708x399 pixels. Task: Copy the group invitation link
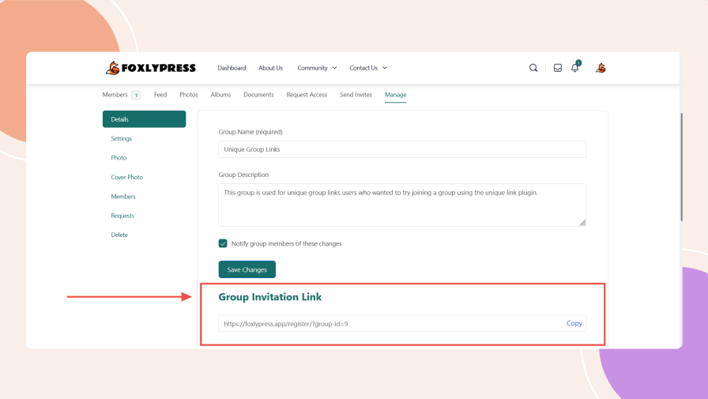click(574, 323)
